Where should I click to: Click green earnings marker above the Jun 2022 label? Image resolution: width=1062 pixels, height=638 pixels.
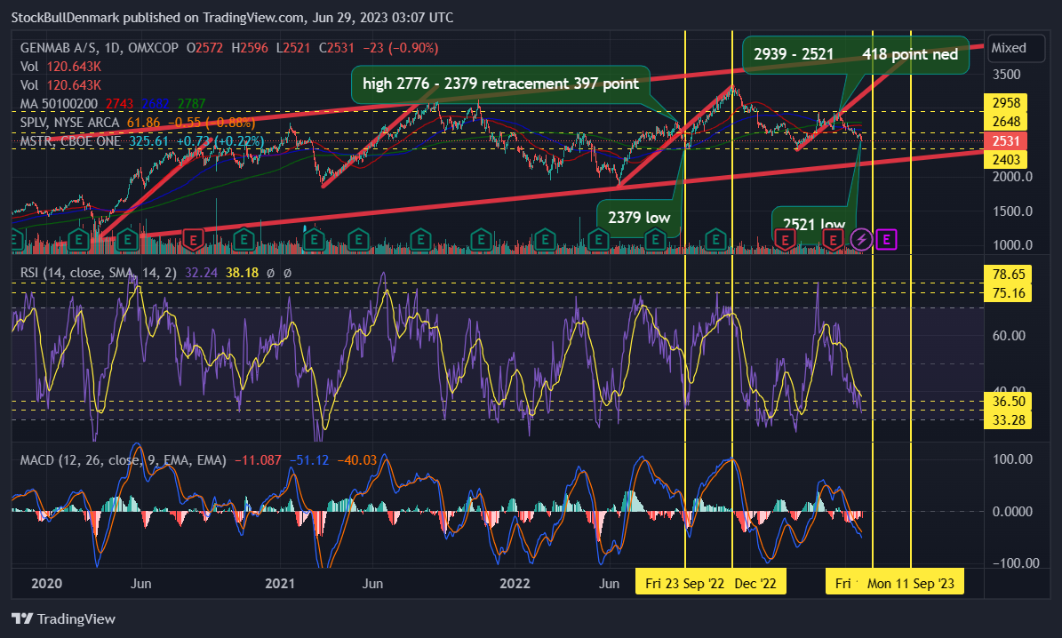click(598, 239)
